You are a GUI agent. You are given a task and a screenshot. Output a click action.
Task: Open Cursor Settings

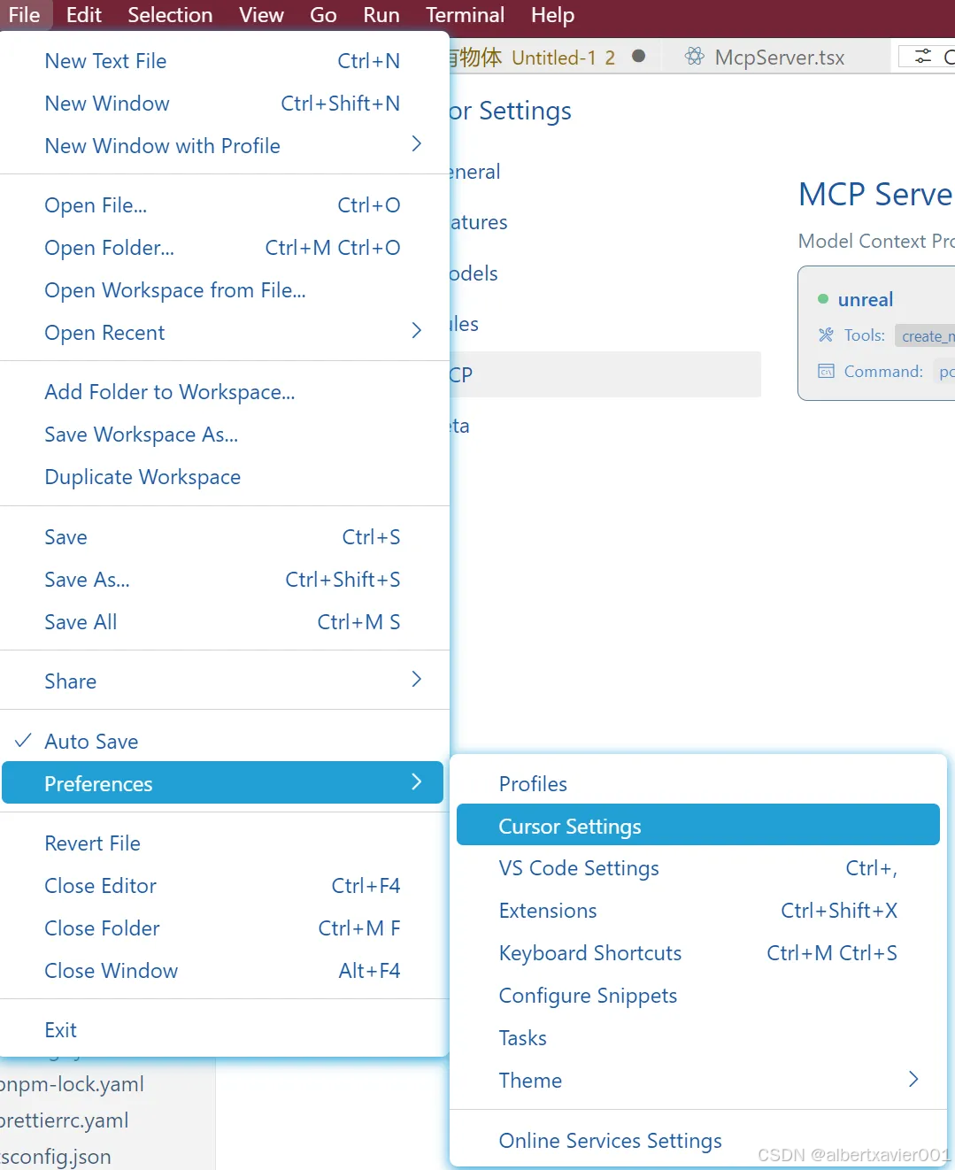coord(697,825)
